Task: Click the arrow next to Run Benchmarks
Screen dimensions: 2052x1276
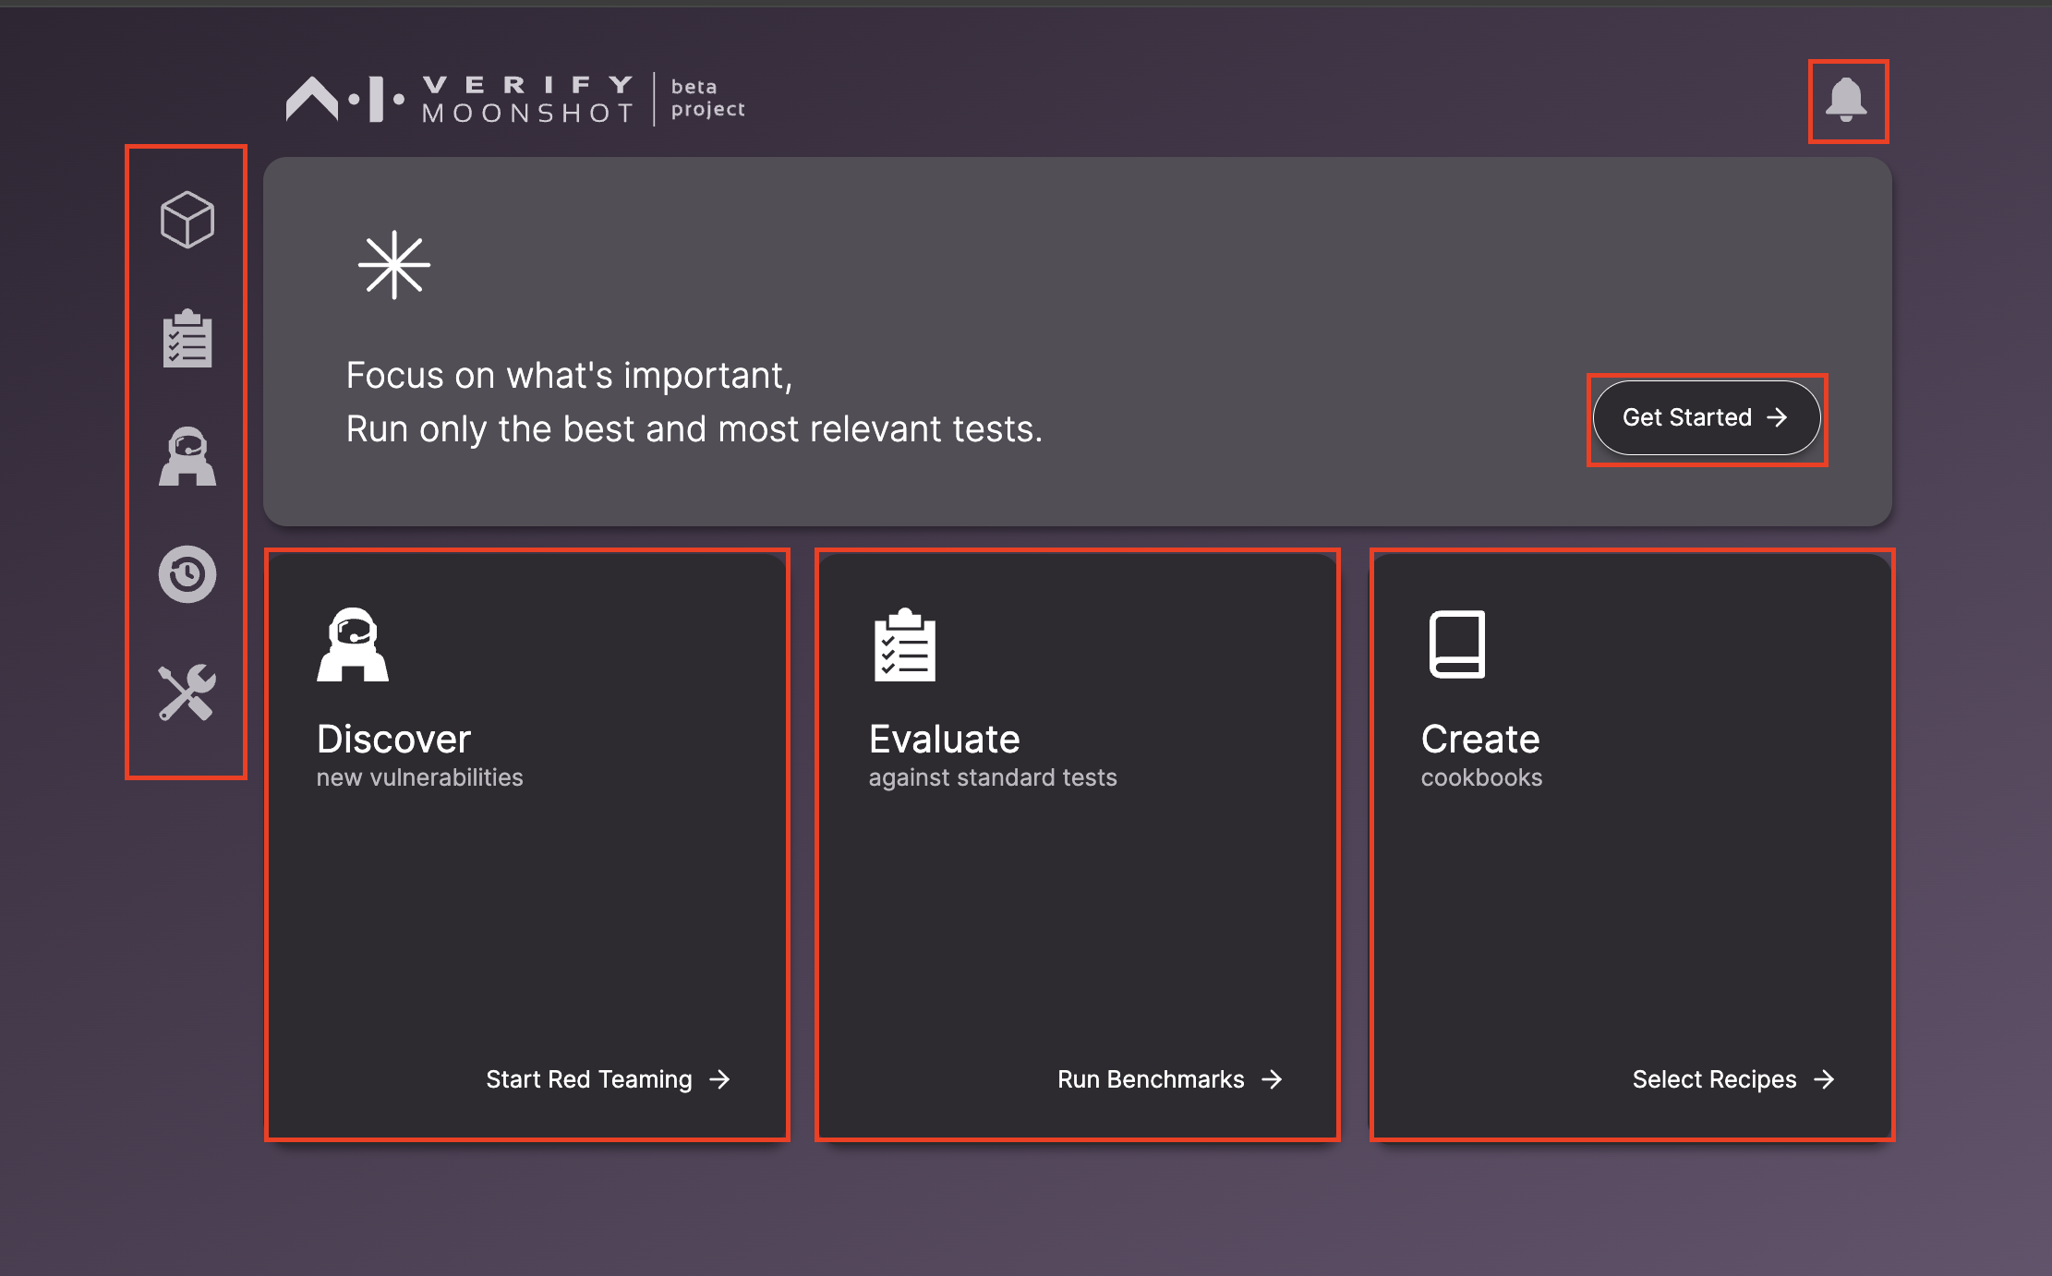Action: coord(1272,1079)
